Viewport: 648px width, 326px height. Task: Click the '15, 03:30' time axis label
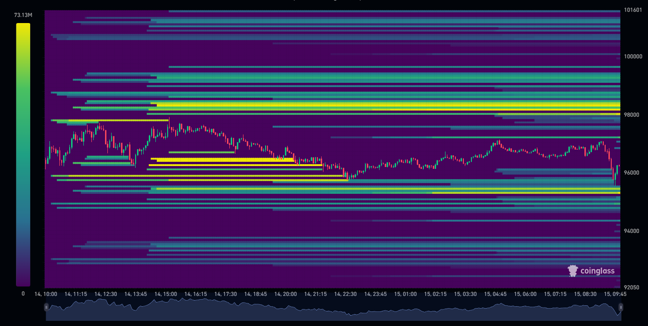point(465,294)
